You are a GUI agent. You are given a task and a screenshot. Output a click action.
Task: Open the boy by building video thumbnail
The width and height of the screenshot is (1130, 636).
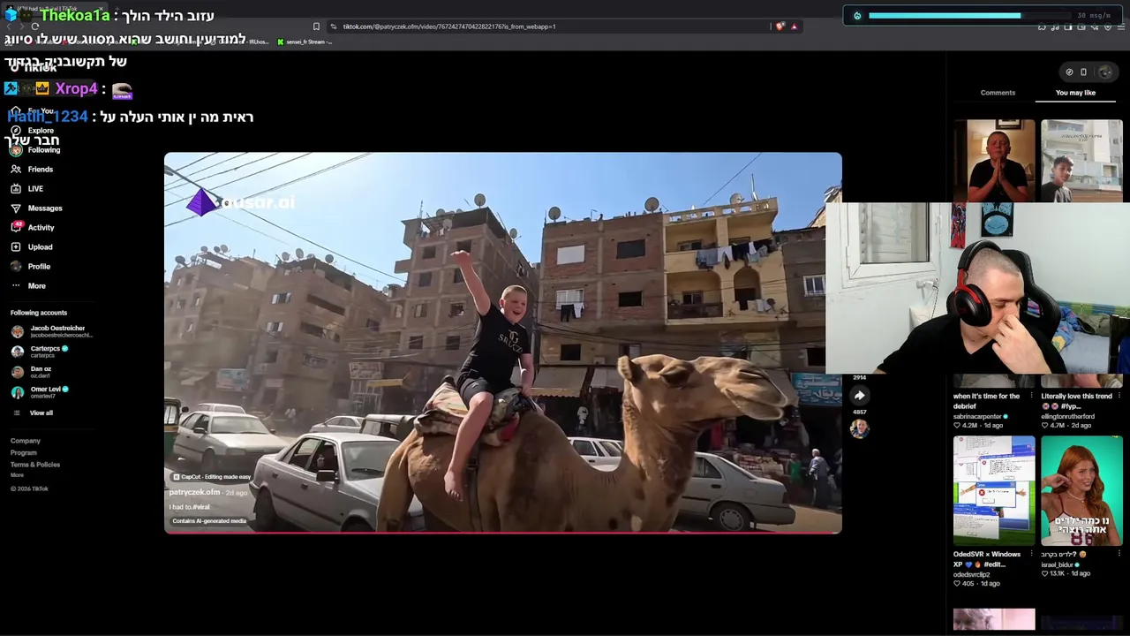click(x=1081, y=161)
